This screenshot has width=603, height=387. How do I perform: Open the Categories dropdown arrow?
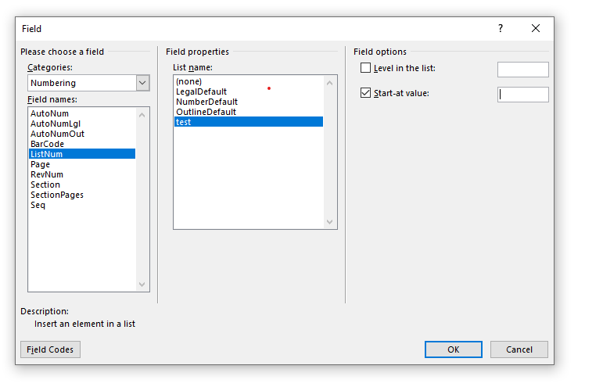(142, 83)
